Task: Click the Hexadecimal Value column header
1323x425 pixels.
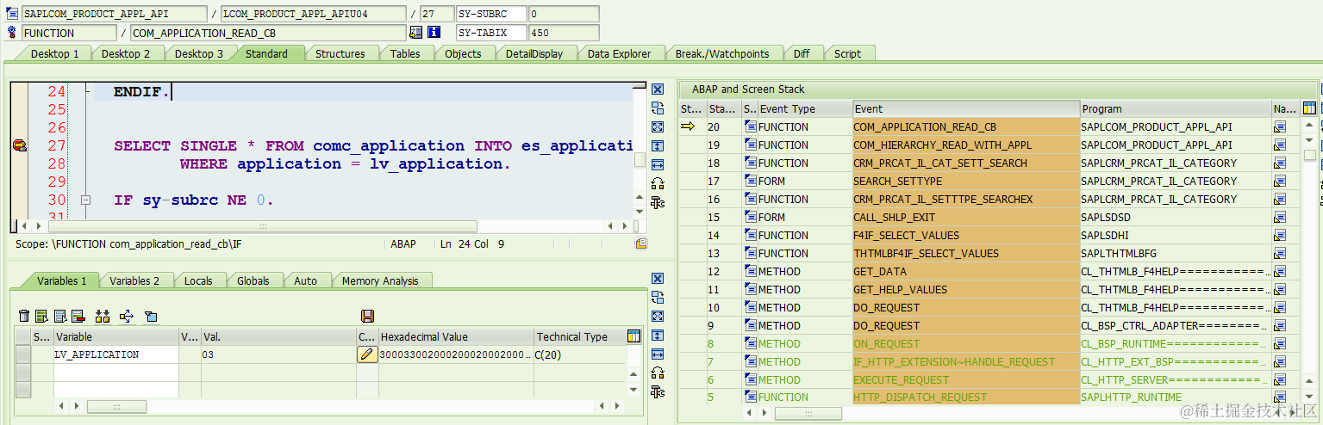Action: [456, 336]
